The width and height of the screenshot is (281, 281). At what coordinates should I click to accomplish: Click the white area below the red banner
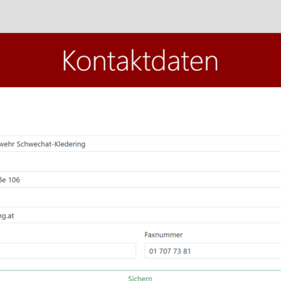(x=140, y=111)
